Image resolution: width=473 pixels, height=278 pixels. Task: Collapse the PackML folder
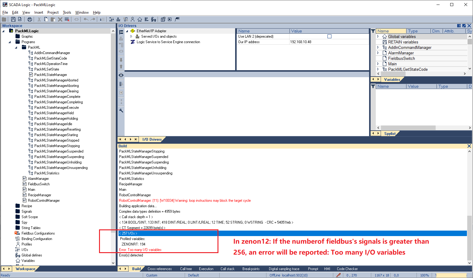point(16,47)
